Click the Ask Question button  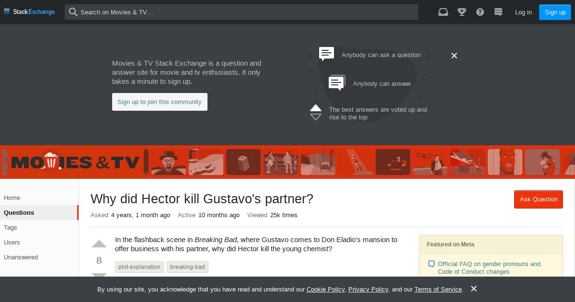coord(539,199)
